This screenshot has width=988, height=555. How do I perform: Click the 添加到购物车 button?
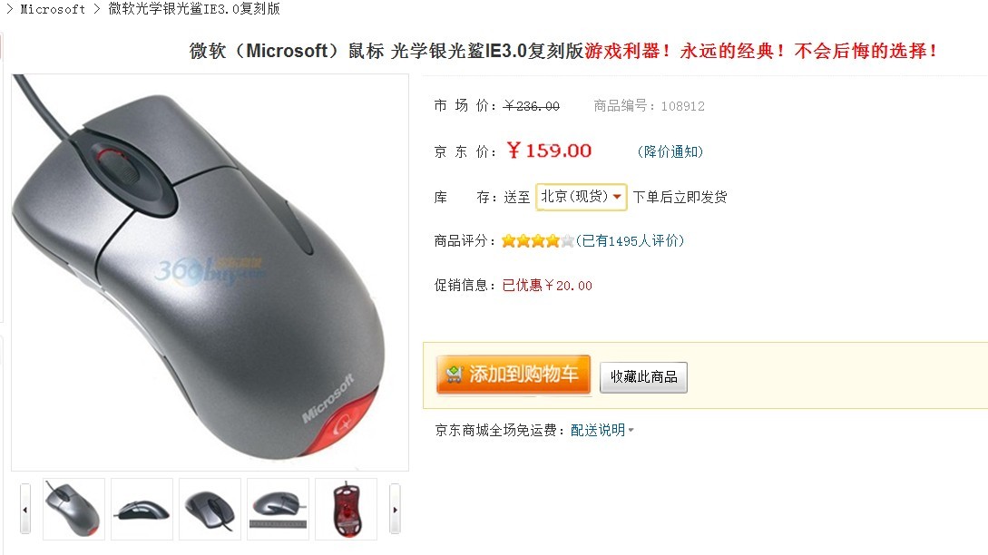pos(513,375)
